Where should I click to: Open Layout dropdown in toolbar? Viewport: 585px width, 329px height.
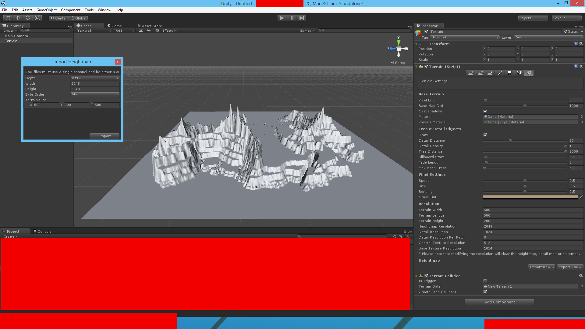tap(567, 18)
